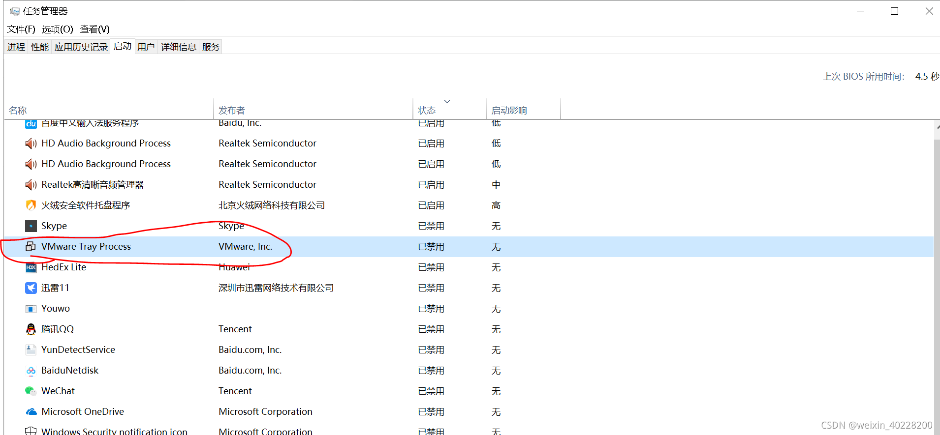This screenshot has width=940, height=435.
Task: Click 已禁用 status in Youwo row
Action: [431, 309]
